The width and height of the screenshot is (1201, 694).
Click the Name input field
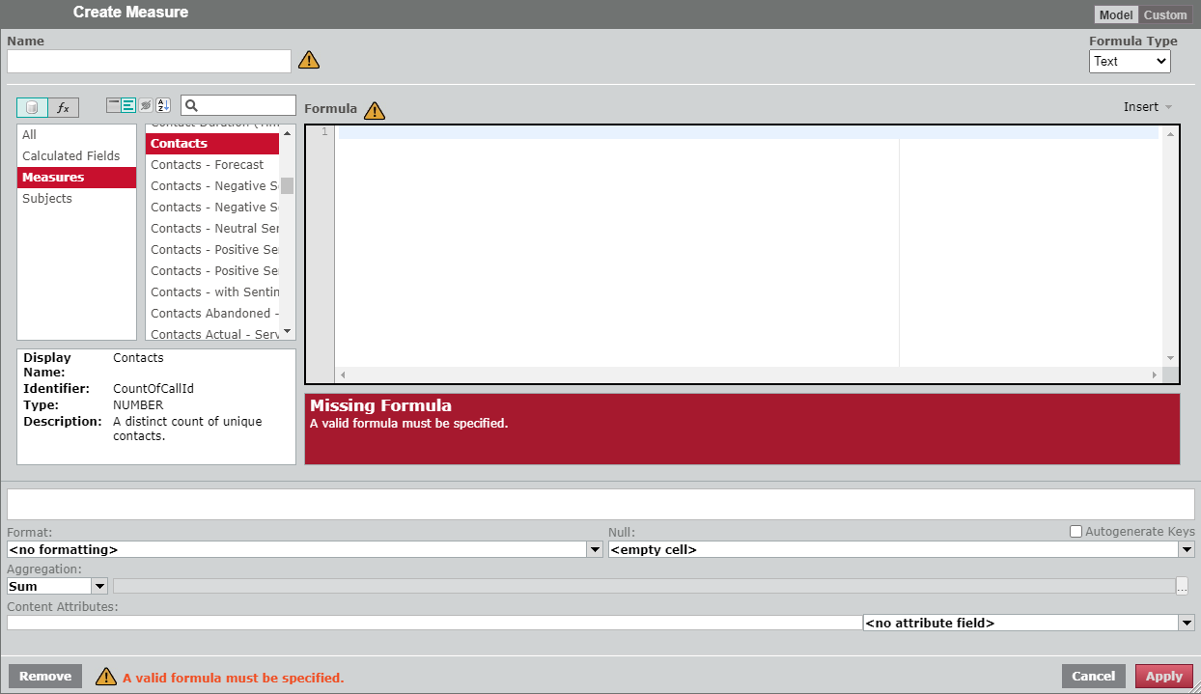(149, 61)
